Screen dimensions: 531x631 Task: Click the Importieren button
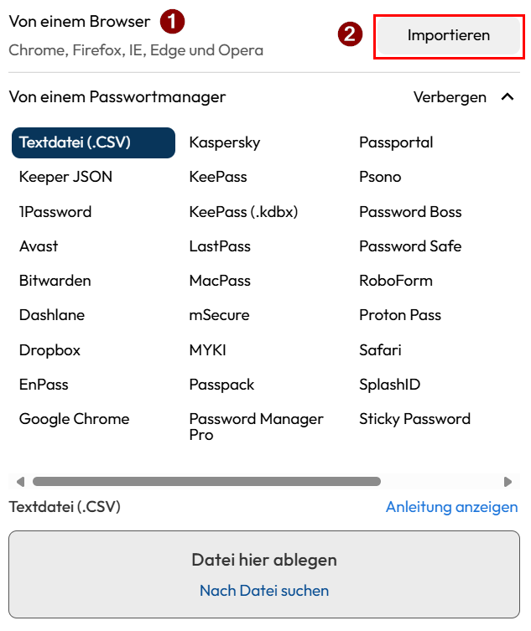[448, 35]
